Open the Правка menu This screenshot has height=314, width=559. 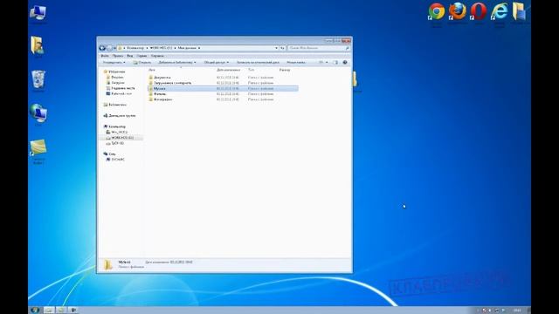pyautogui.click(x=117, y=56)
